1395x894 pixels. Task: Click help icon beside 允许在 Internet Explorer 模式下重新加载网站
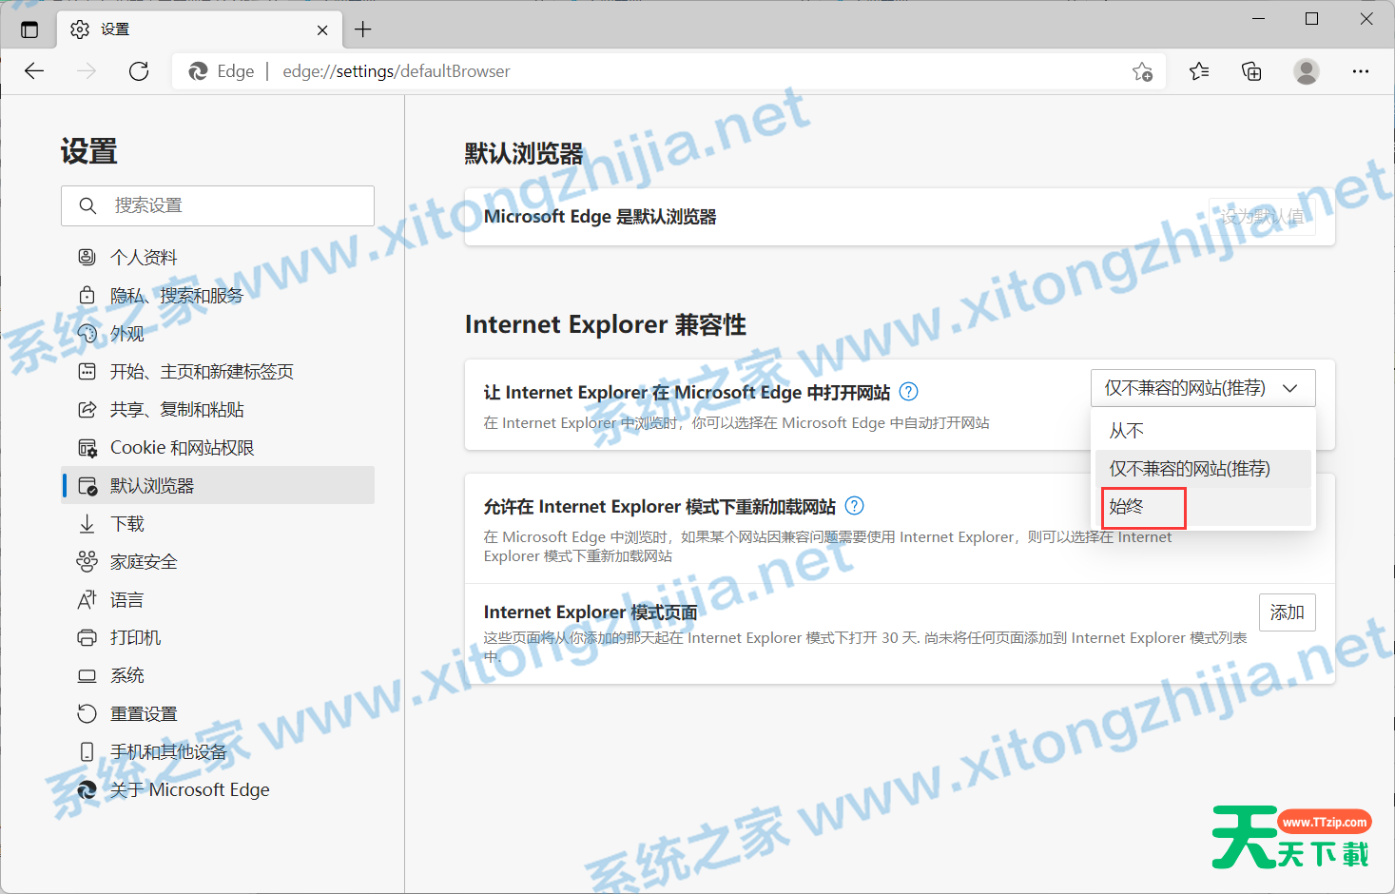click(x=855, y=506)
